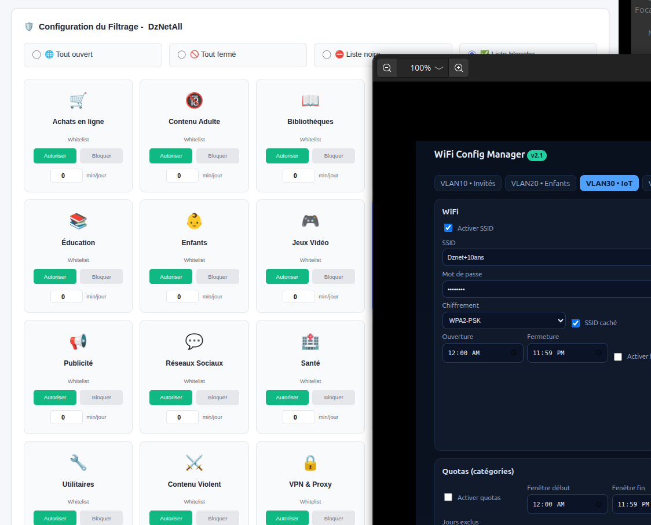Click Bloquer for Éducation
The width and height of the screenshot is (651, 525).
101,276
